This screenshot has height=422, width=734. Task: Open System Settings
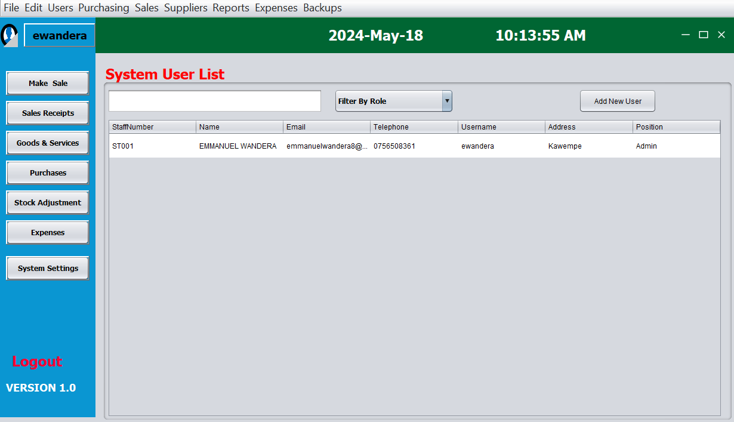click(x=48, y=269)
